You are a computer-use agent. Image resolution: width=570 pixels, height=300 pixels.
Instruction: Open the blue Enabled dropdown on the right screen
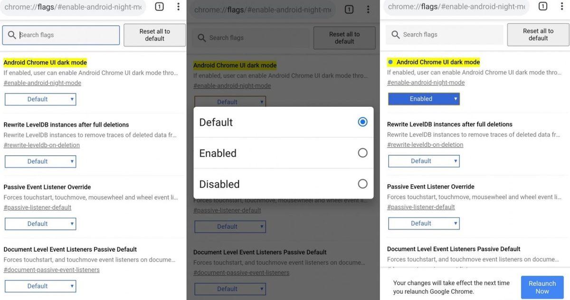tap(424, 98)
